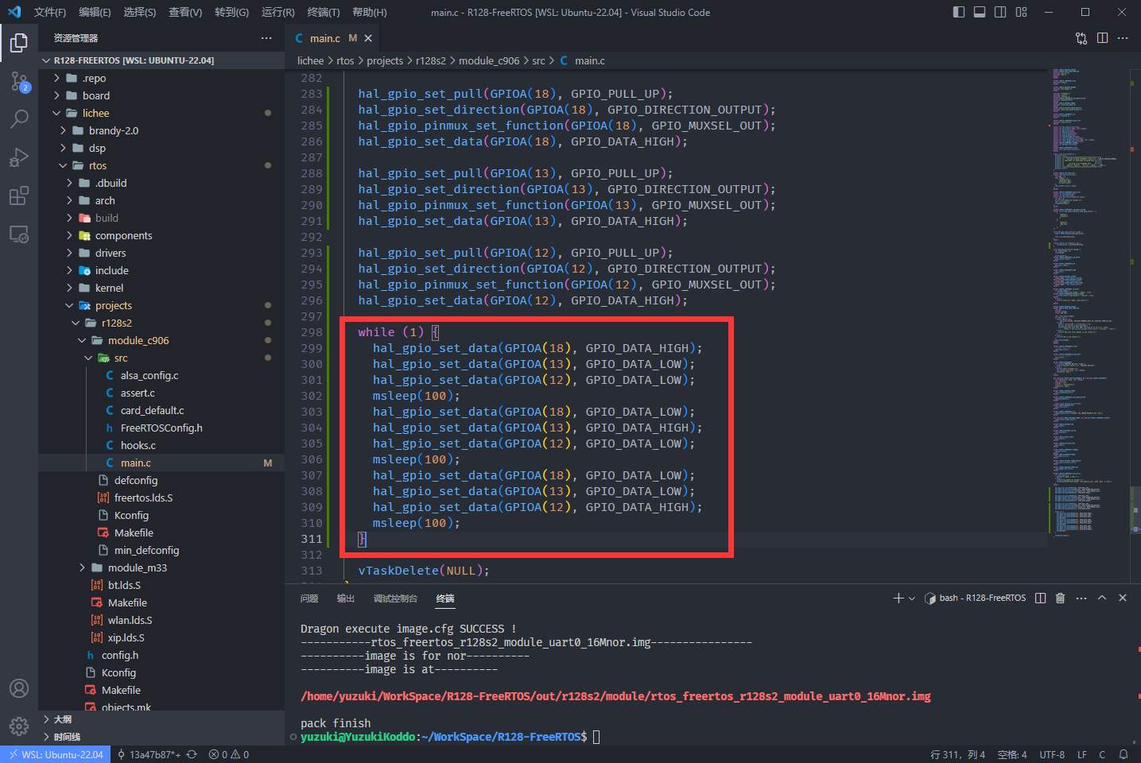This screenshot has height=763, width=1141.
Task: Open the Manage settings gear
Action: pyautogui.click(x=19, y=726)
